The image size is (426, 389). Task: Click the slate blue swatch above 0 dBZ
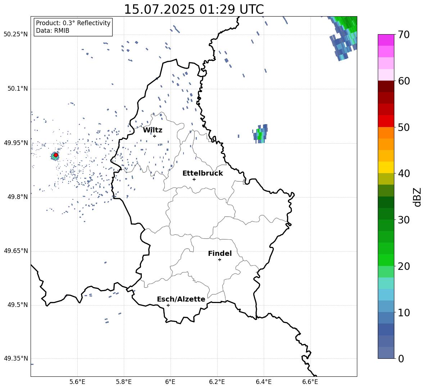pyautogui.click(x=386, y=353)
